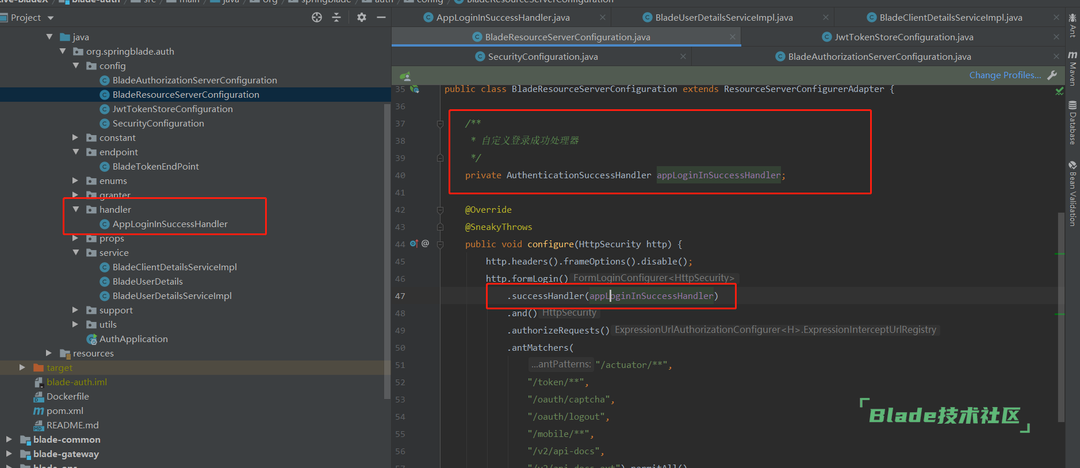Image resolution: width=1080 pixels, height=468 pixels.
Task: Click the wrench icon next to Change Profiles
Action: (1052, 75)
